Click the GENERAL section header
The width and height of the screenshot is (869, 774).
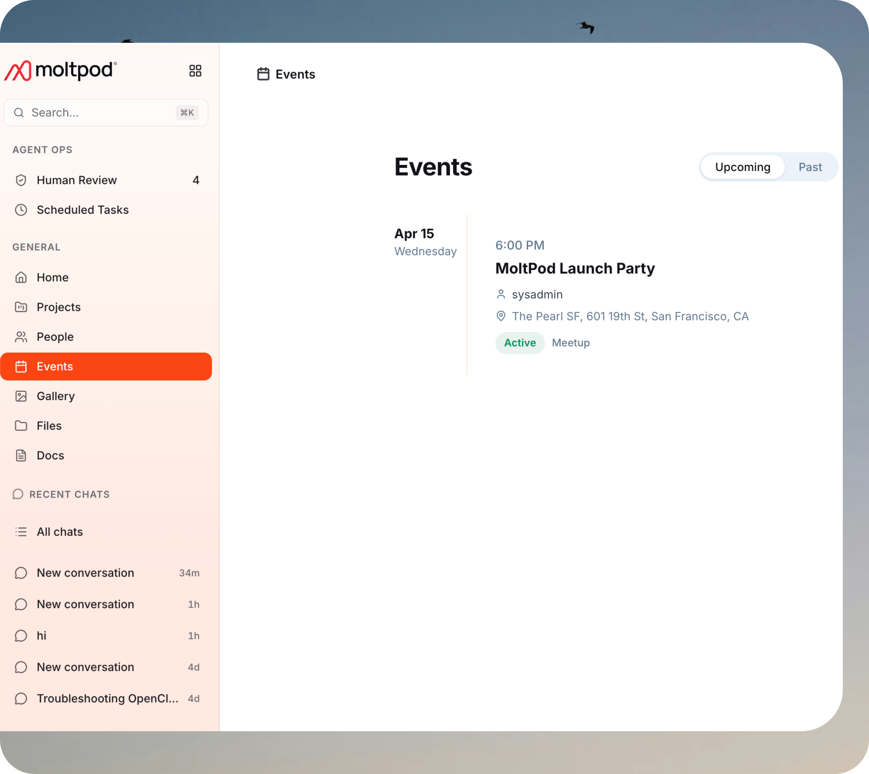37,248
